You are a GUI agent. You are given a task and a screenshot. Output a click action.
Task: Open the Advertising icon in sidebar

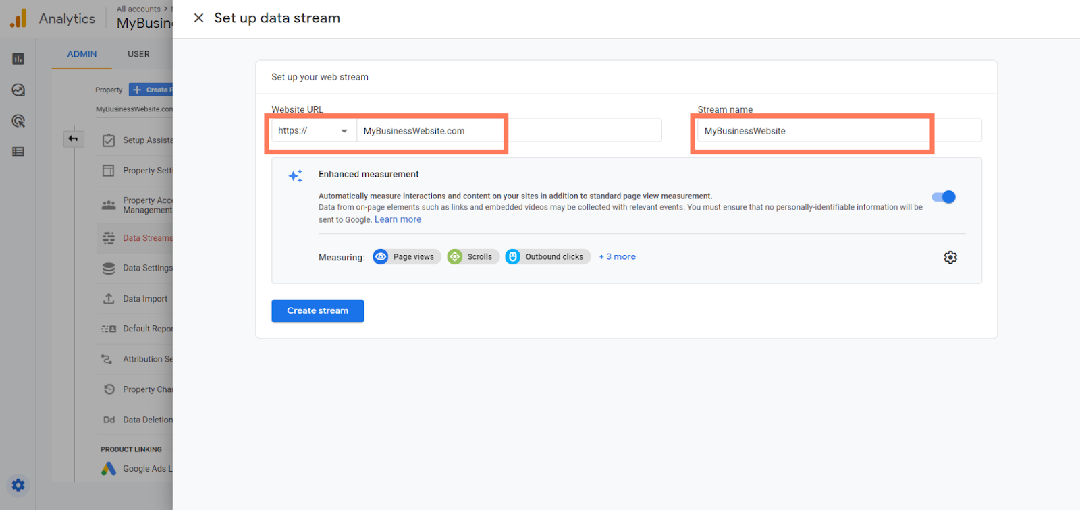18,121
